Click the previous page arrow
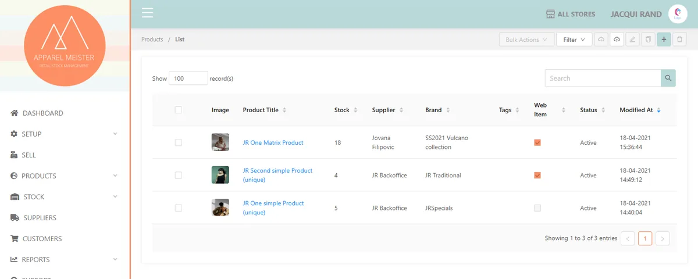This screenshot has height=279, width=698. point(628,238)
